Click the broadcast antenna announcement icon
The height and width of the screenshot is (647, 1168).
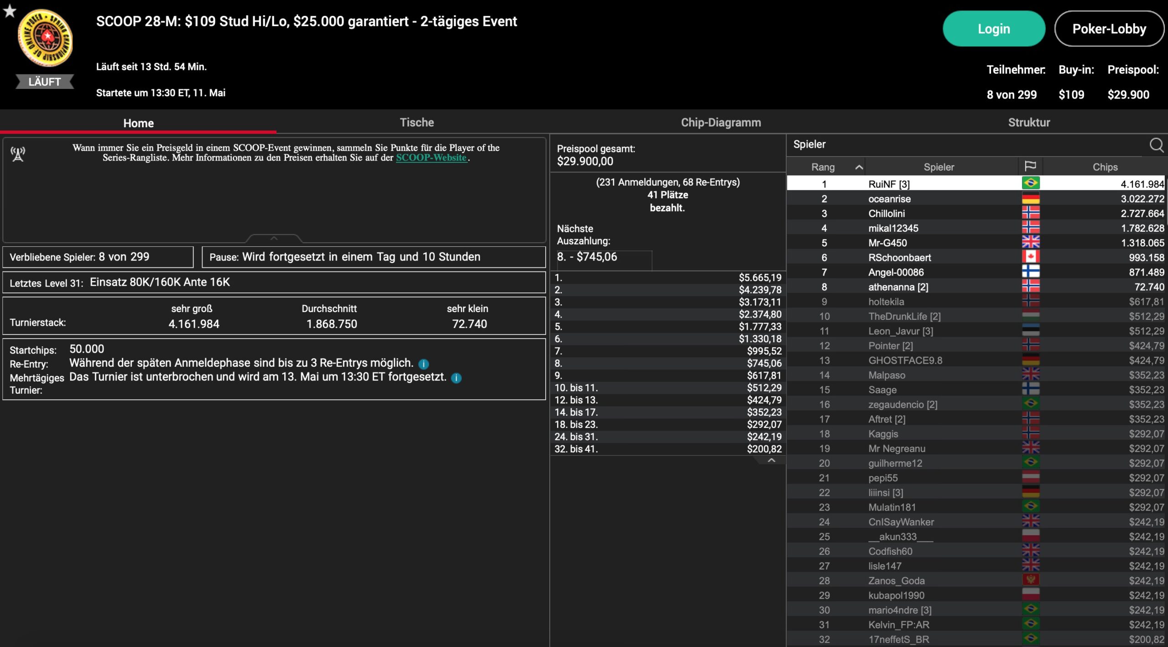18,154
